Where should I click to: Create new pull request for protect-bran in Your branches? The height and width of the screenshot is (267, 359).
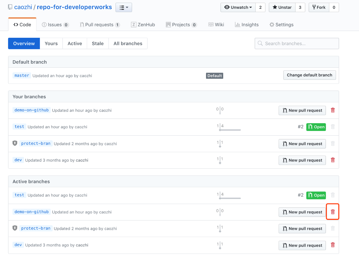(302, 144)
